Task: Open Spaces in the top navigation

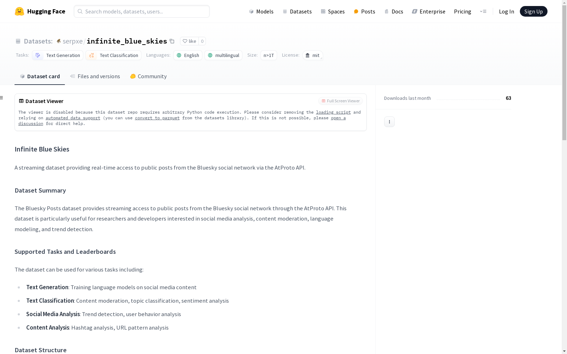Action: point(333,11)
